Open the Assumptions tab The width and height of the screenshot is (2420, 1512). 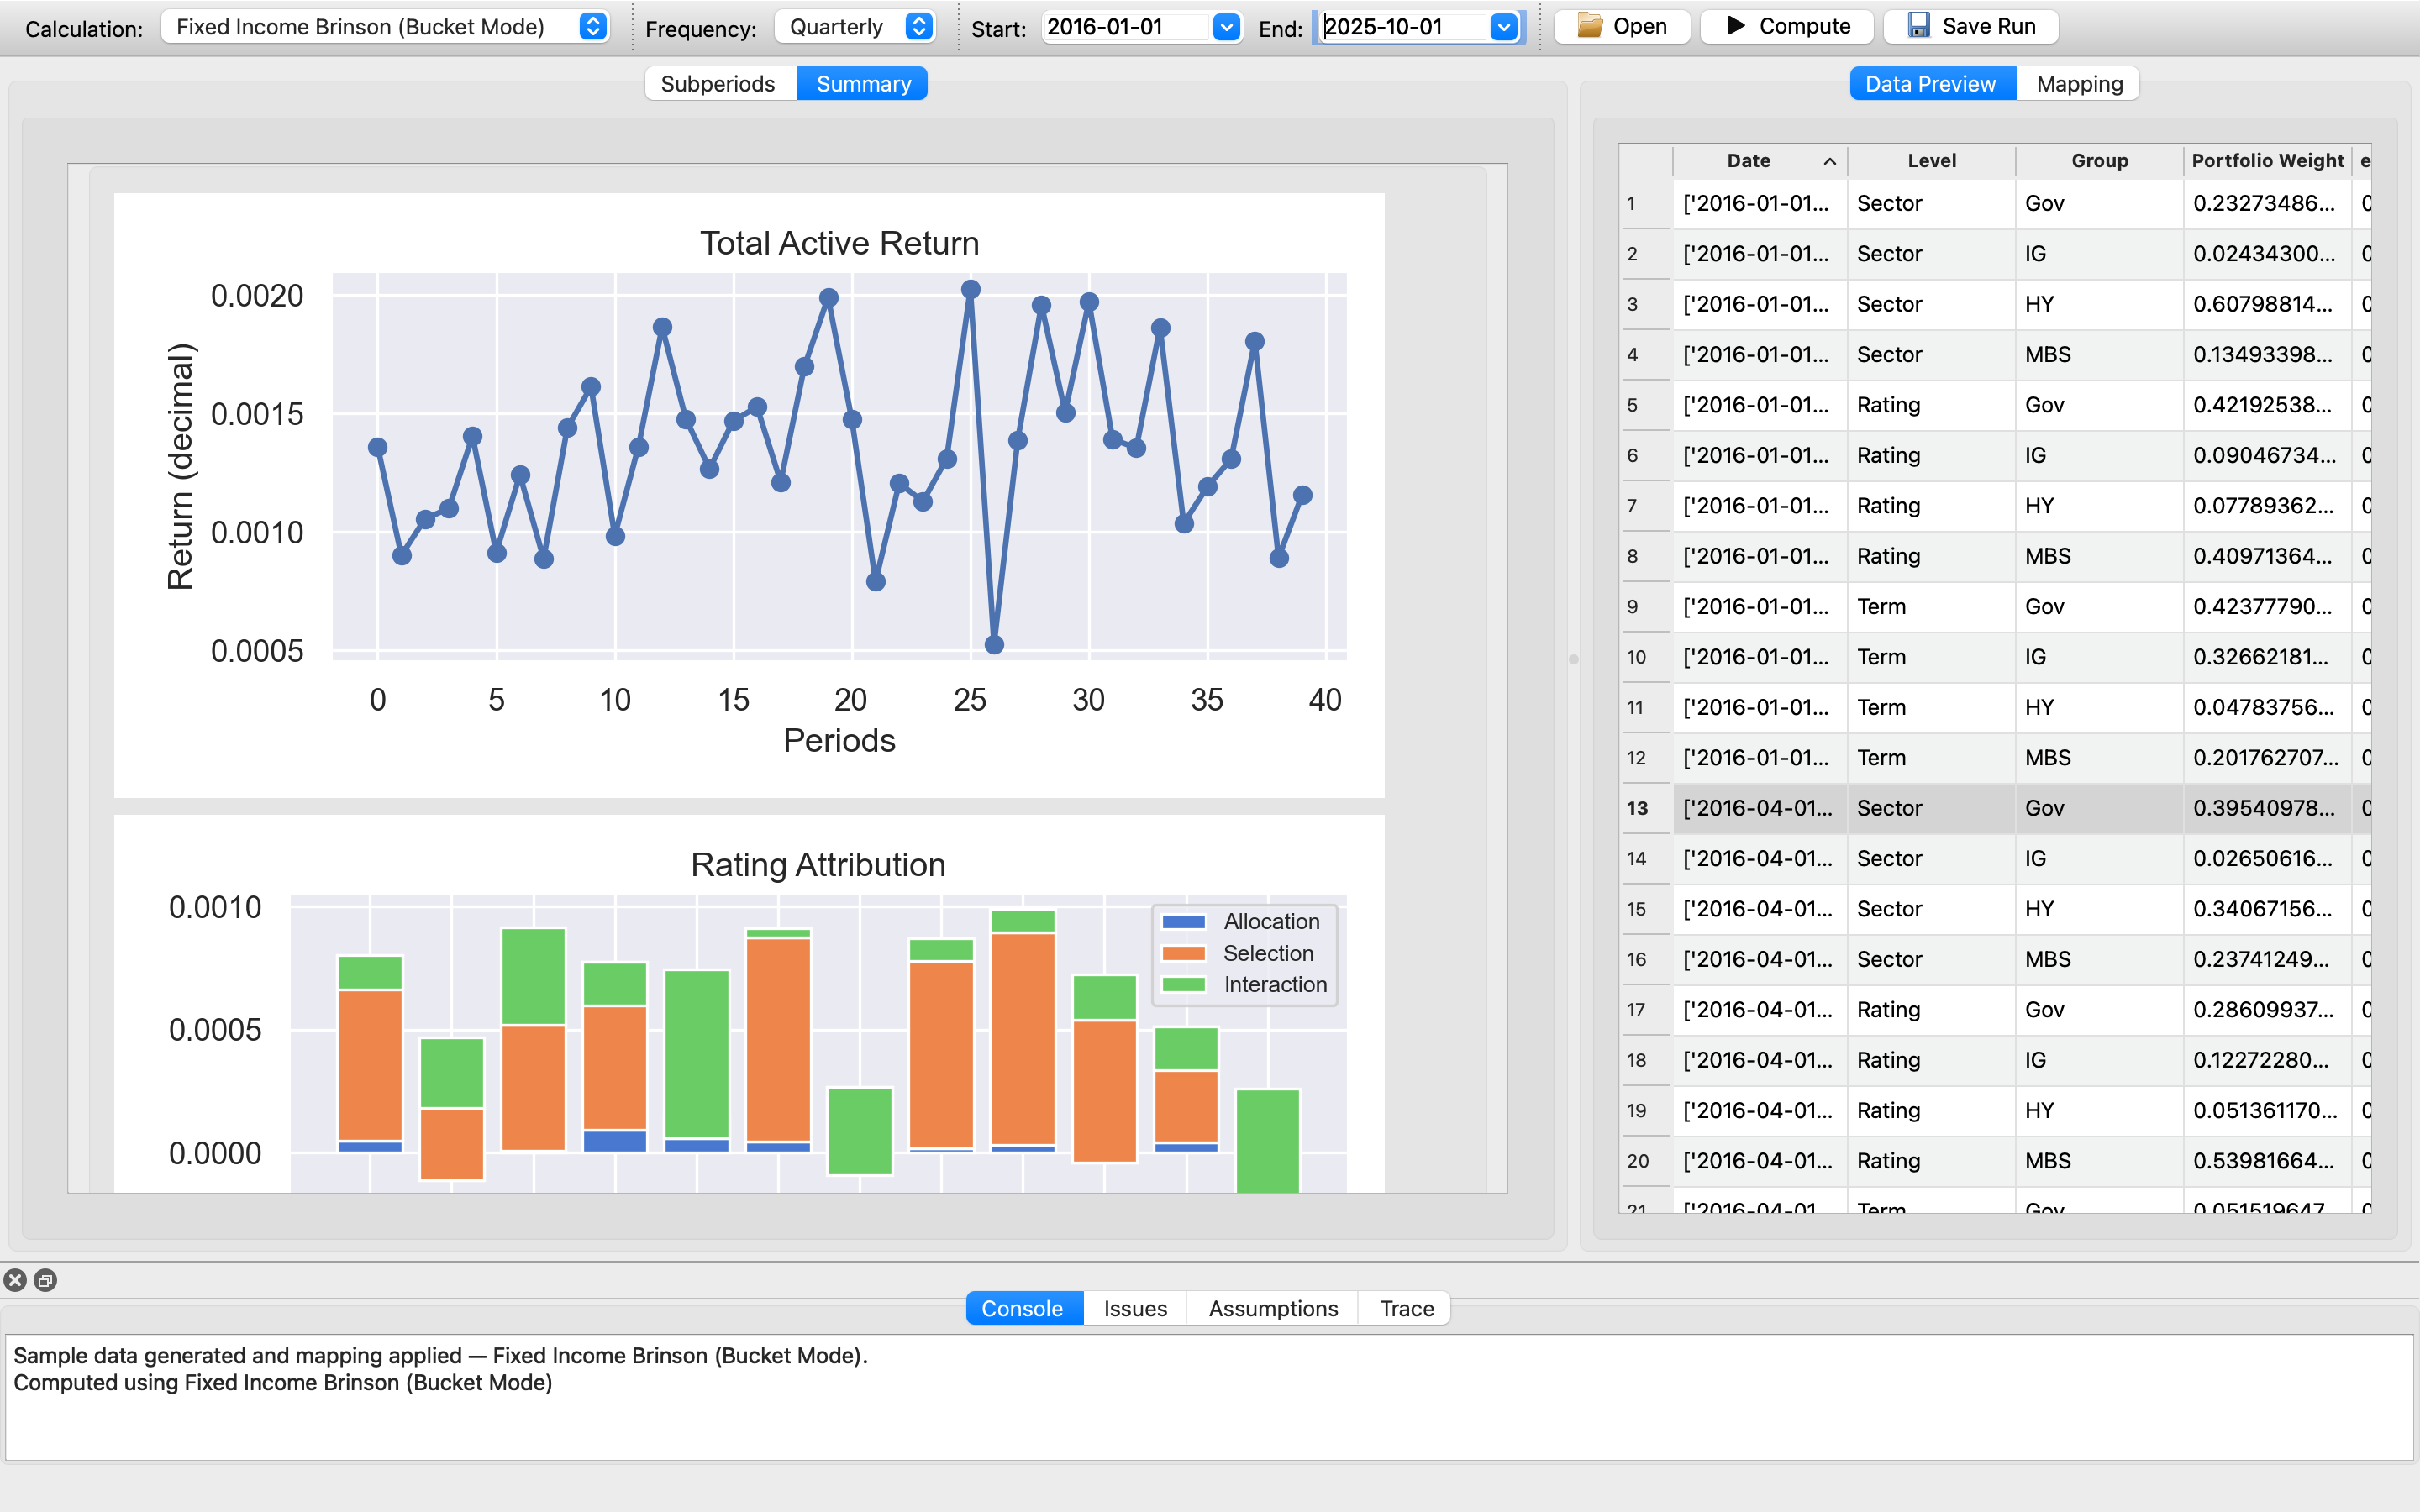point(1272,1308)
